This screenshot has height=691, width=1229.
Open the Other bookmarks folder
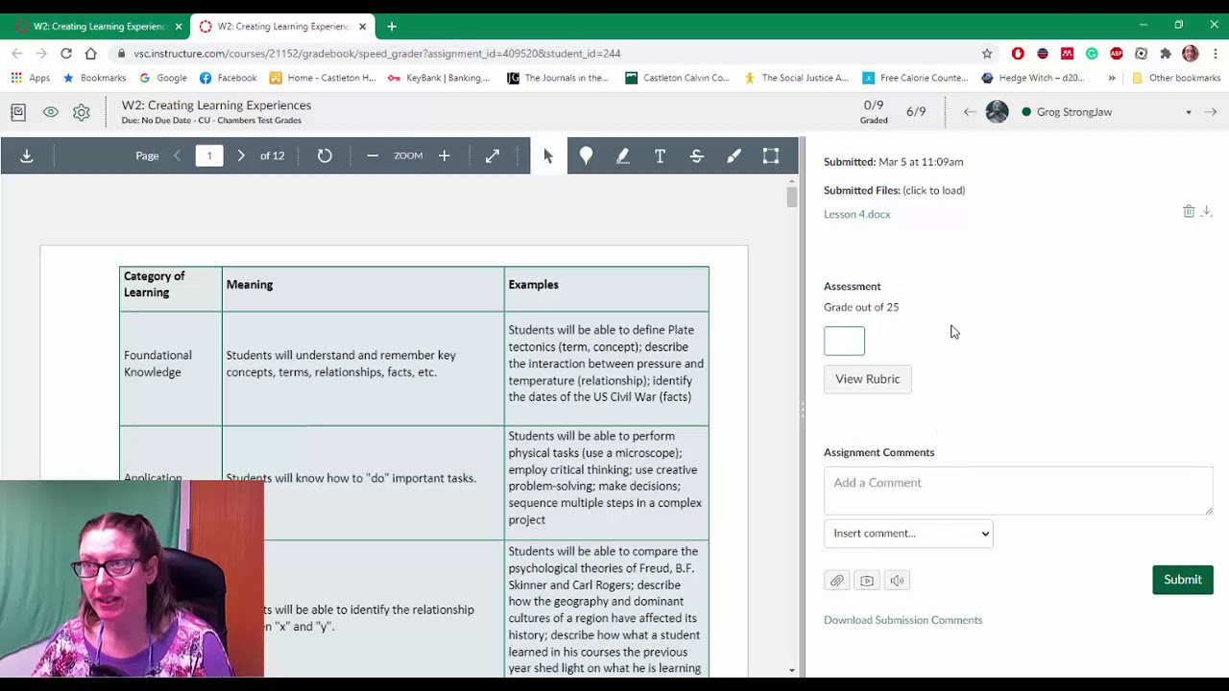pos(1176,78)
